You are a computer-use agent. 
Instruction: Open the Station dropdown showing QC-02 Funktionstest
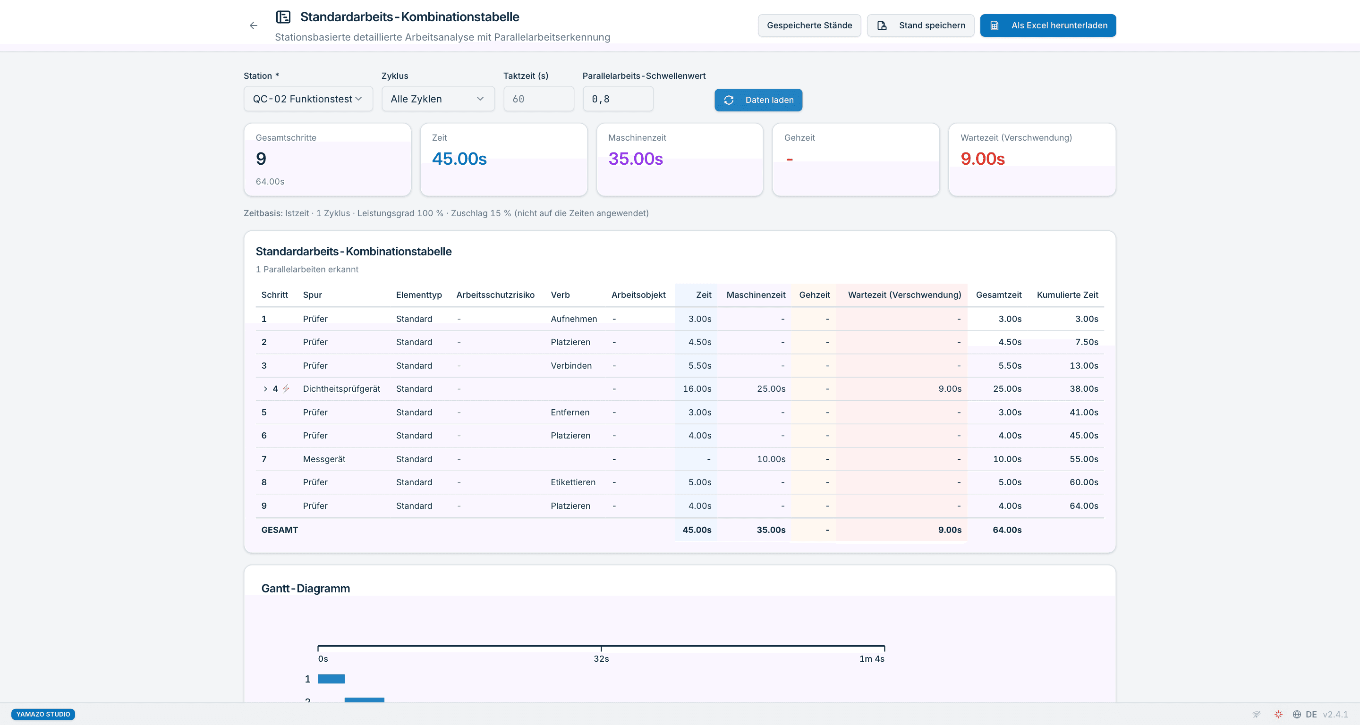308,99
